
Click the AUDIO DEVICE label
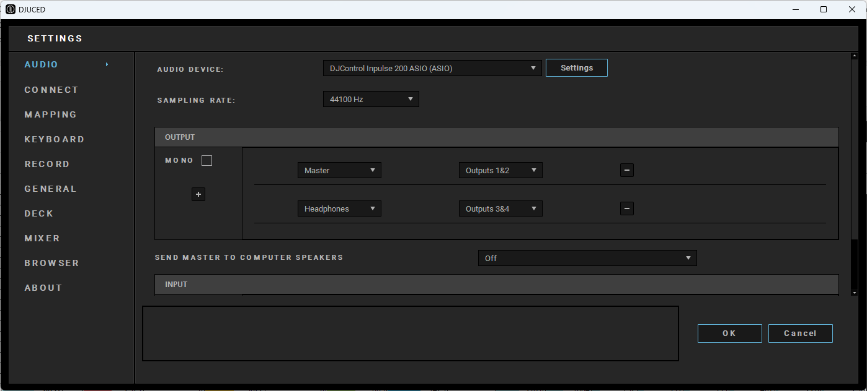pos(190,69)
